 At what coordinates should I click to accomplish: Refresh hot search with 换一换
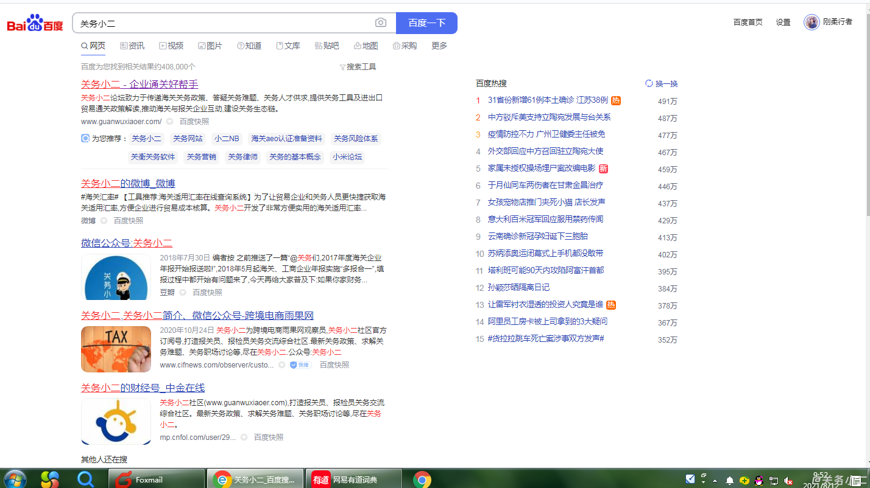662,83
